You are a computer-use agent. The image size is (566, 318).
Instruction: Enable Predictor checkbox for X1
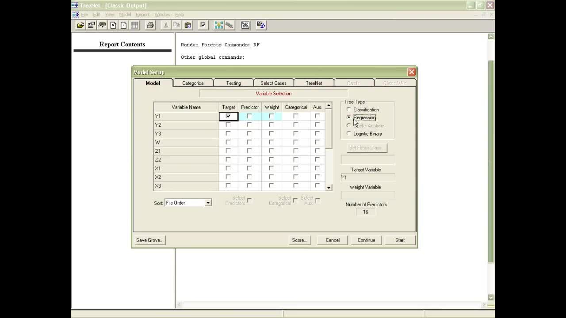pyautogui.click(x=249, y=168)
